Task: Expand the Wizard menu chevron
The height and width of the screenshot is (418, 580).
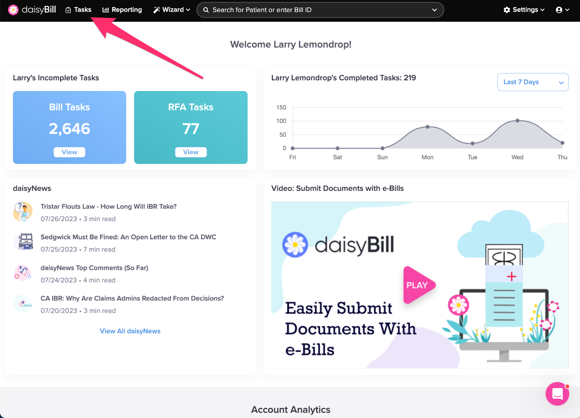Action: click(187, 10)
